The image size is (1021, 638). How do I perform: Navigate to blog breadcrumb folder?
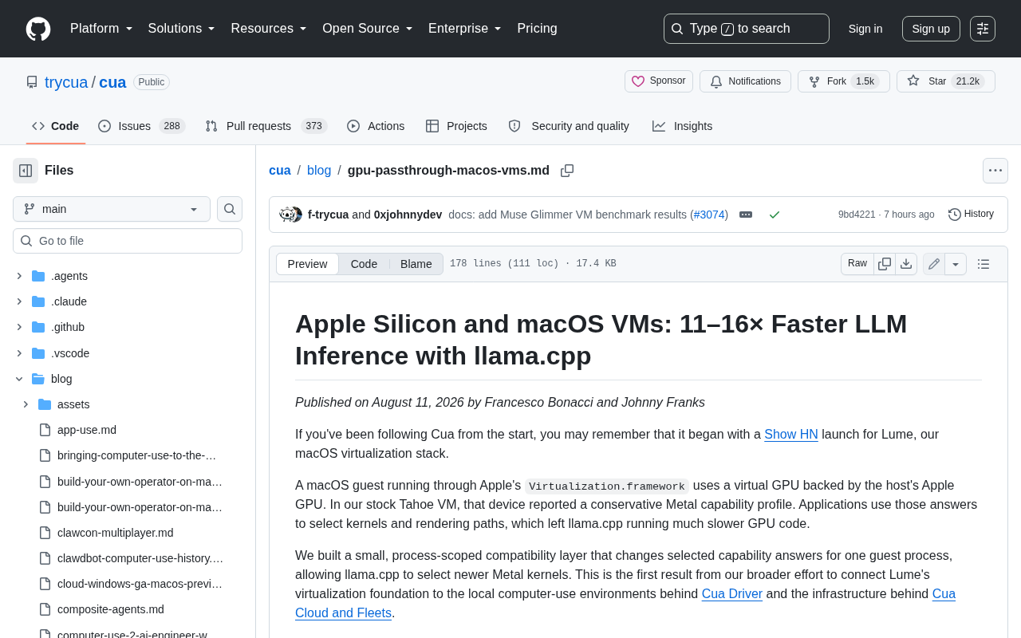tap(319, 171)
